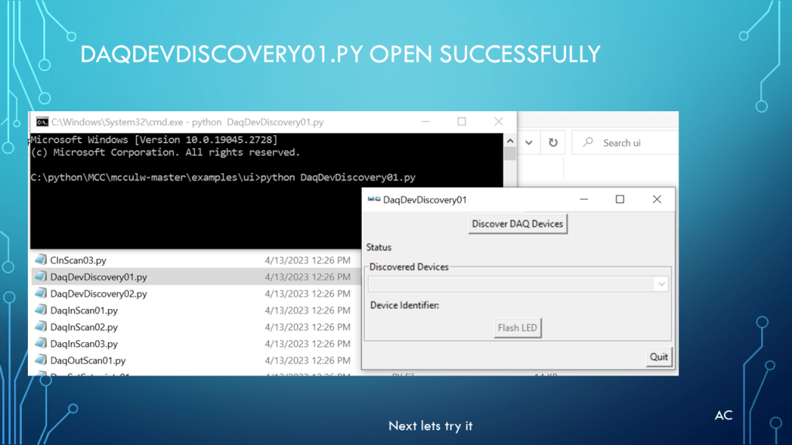
Task: Select the CInScan03.py file icon
Action: [x=40, y=260]
